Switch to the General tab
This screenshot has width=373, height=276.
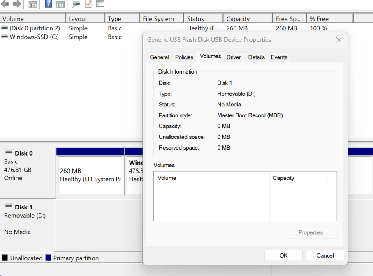160,57
